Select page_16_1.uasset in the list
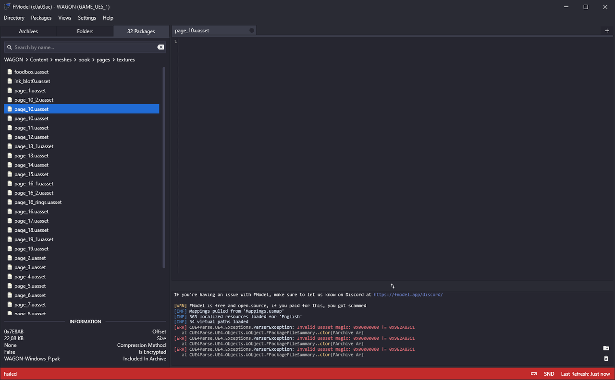This screenshot has height=380, width=615. (x=82, y=184)
